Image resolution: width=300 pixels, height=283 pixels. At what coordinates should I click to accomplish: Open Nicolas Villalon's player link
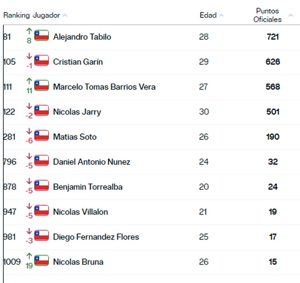click(80, 212)
